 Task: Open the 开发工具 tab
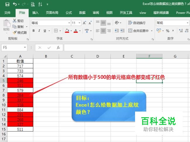coord(126,13)
